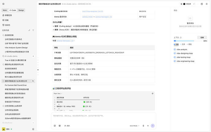Open the culling-engine.js link
Screen dimensions: 211x132
(93, 11)
